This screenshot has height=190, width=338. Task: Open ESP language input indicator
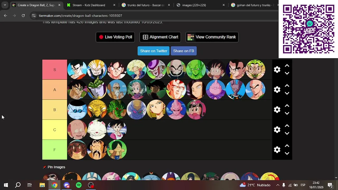click(x=303, y=185)
